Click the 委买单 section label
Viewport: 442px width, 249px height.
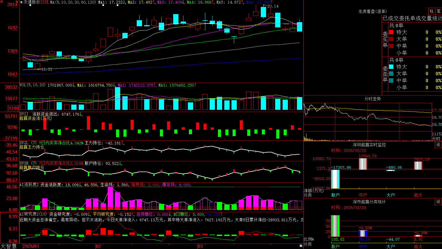385,40
